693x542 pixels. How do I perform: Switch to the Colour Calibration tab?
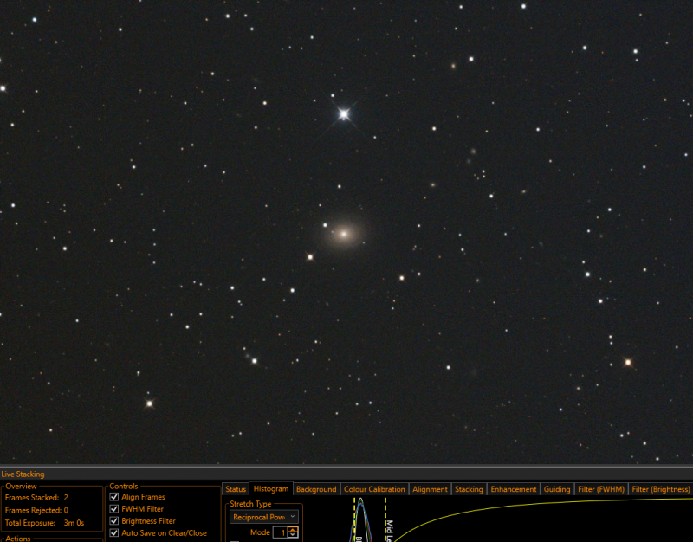[x=374, y=489]
